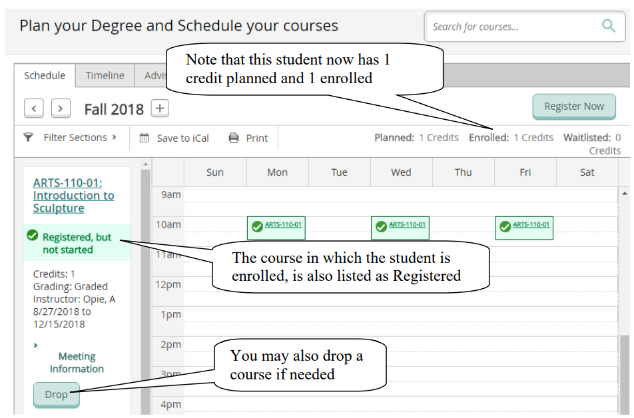Open the ARTS-110-01 Introduction to Sculpture link
Screen dimensions: 634x418
coord(73,195)
